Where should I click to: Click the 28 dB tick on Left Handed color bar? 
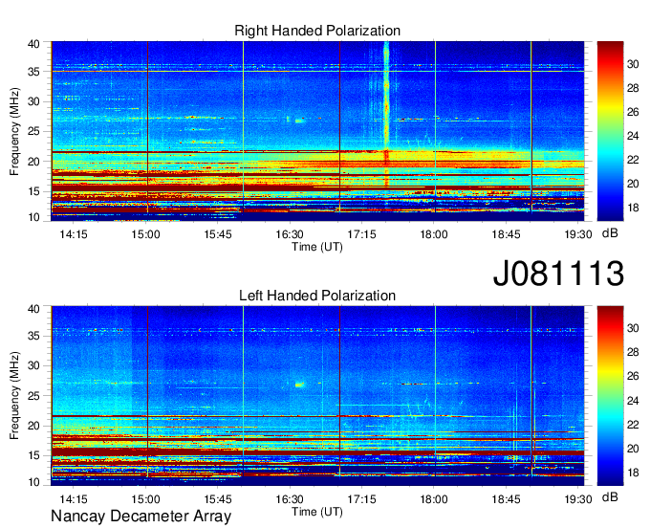pos(633,353)
